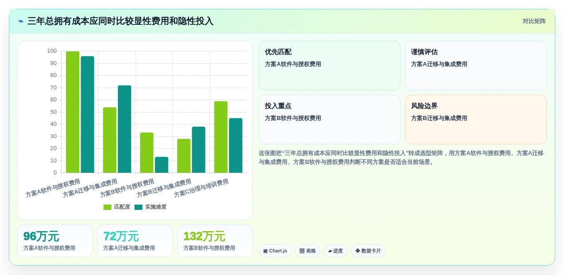Click 方案B软件与授权费用 green bar

pos(147,153)
